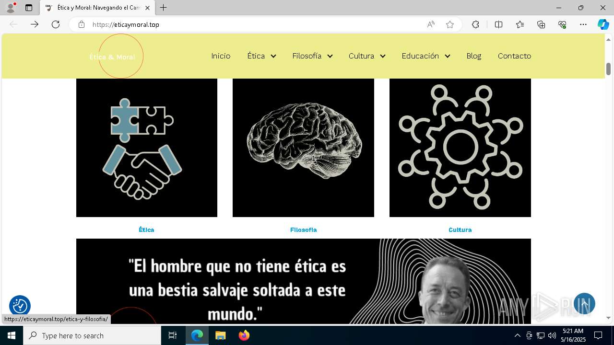Follow the Ética caption link
The height and width of the screenshot is (345, 614).
point(146,230)
